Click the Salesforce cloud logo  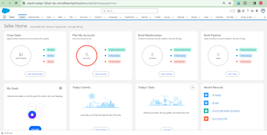click(6, 11)
